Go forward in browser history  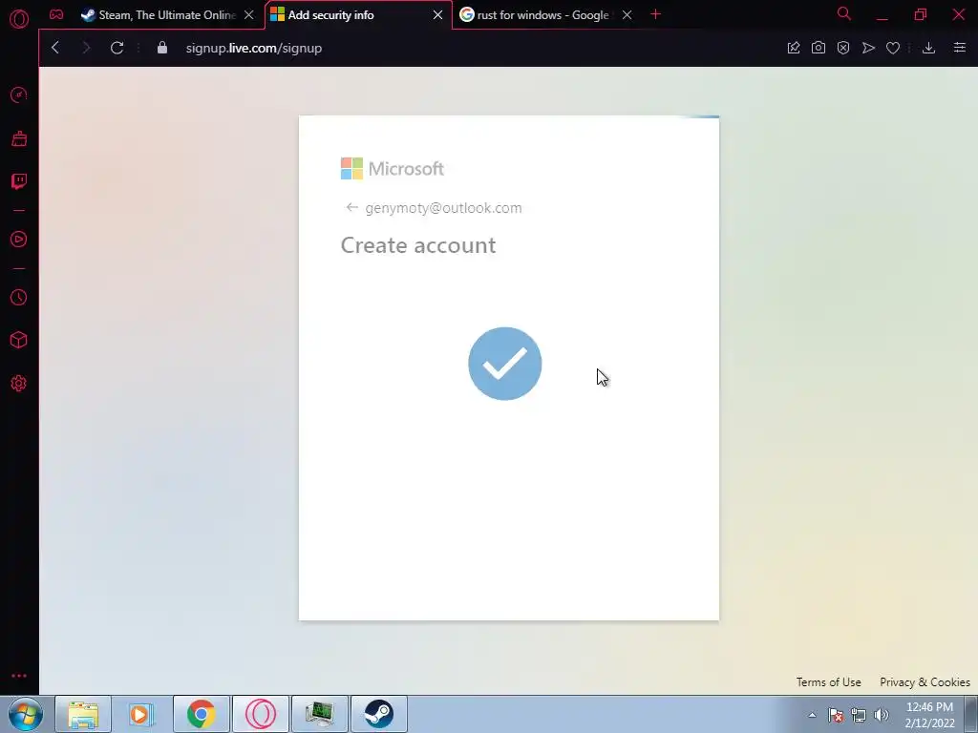[x=86, y=48]
